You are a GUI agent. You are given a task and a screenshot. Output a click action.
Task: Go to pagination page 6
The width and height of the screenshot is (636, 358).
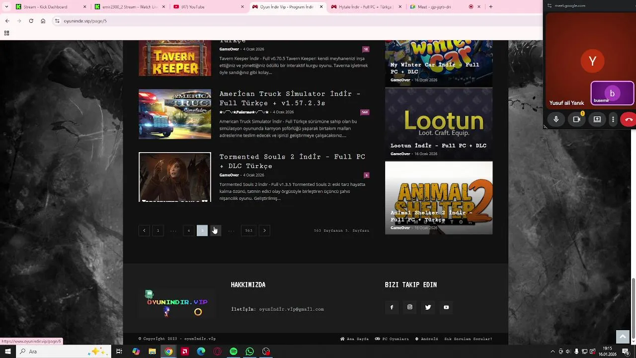215,230
